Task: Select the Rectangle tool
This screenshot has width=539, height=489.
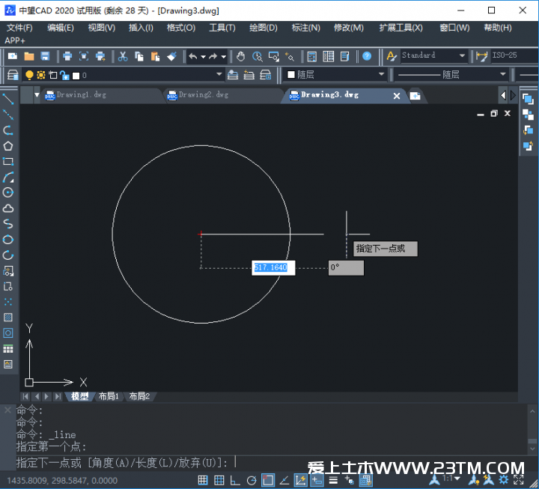Action: pyautogui.click(x=8, y=162)
